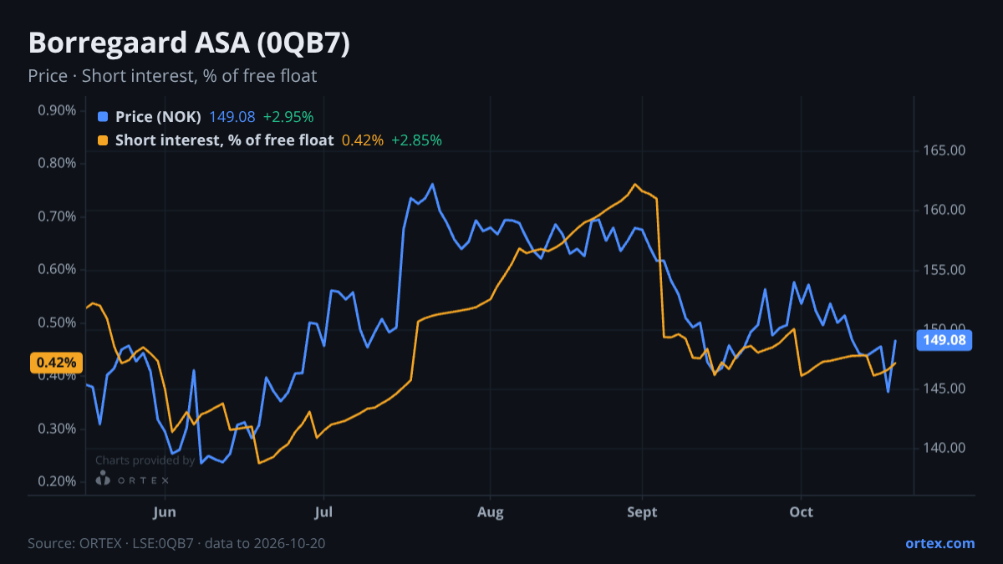Click the 145.00 right-axis label

(944, 389)
